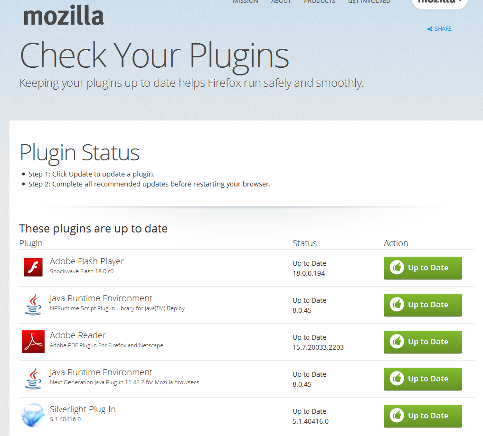Open the mozilla tab dropdown at top right
Image resolution: width=483 pixels, height=436 pixels.
coord(440,2)
